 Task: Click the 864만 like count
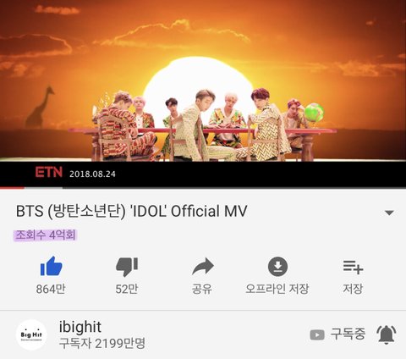[51, 289]
